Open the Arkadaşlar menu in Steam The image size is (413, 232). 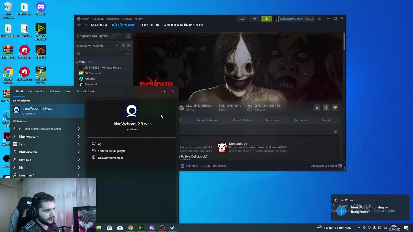pos(113,19)
